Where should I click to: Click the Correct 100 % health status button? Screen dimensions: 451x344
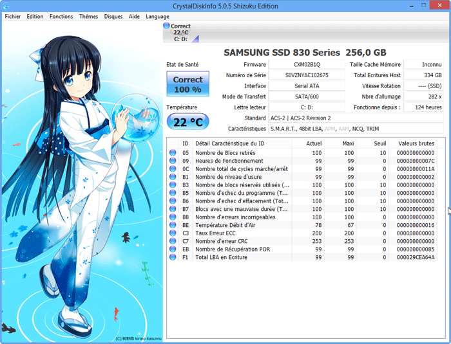click(188, 84)
